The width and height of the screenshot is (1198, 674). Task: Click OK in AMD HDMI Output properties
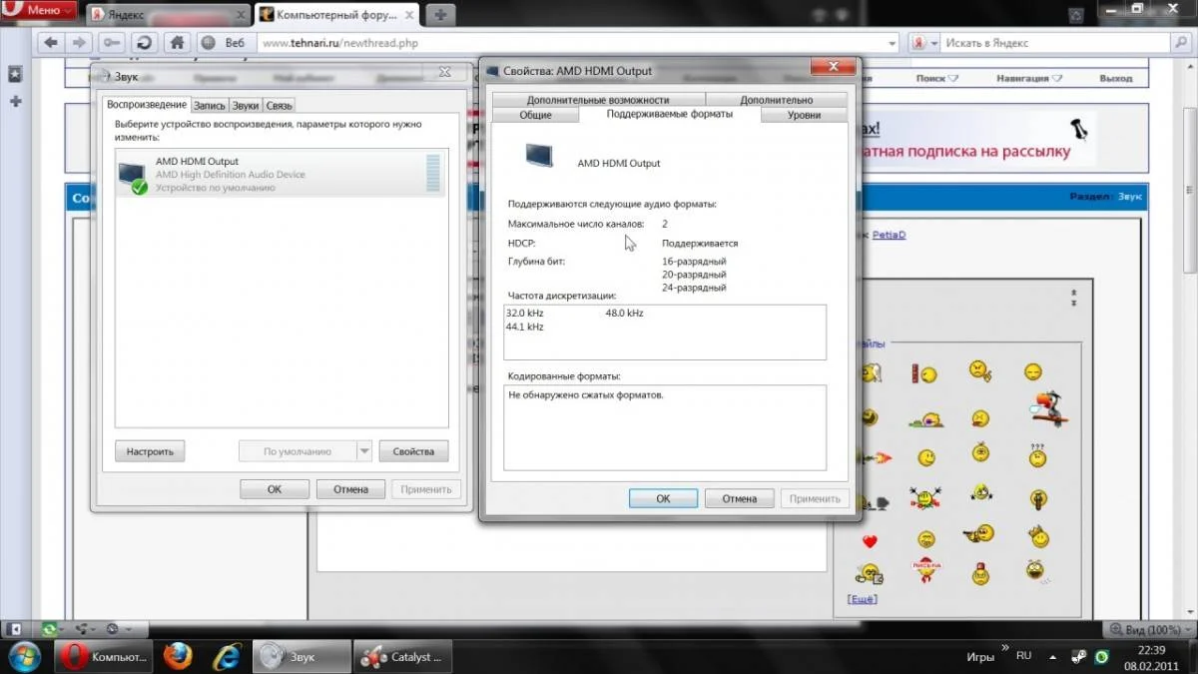663,498
